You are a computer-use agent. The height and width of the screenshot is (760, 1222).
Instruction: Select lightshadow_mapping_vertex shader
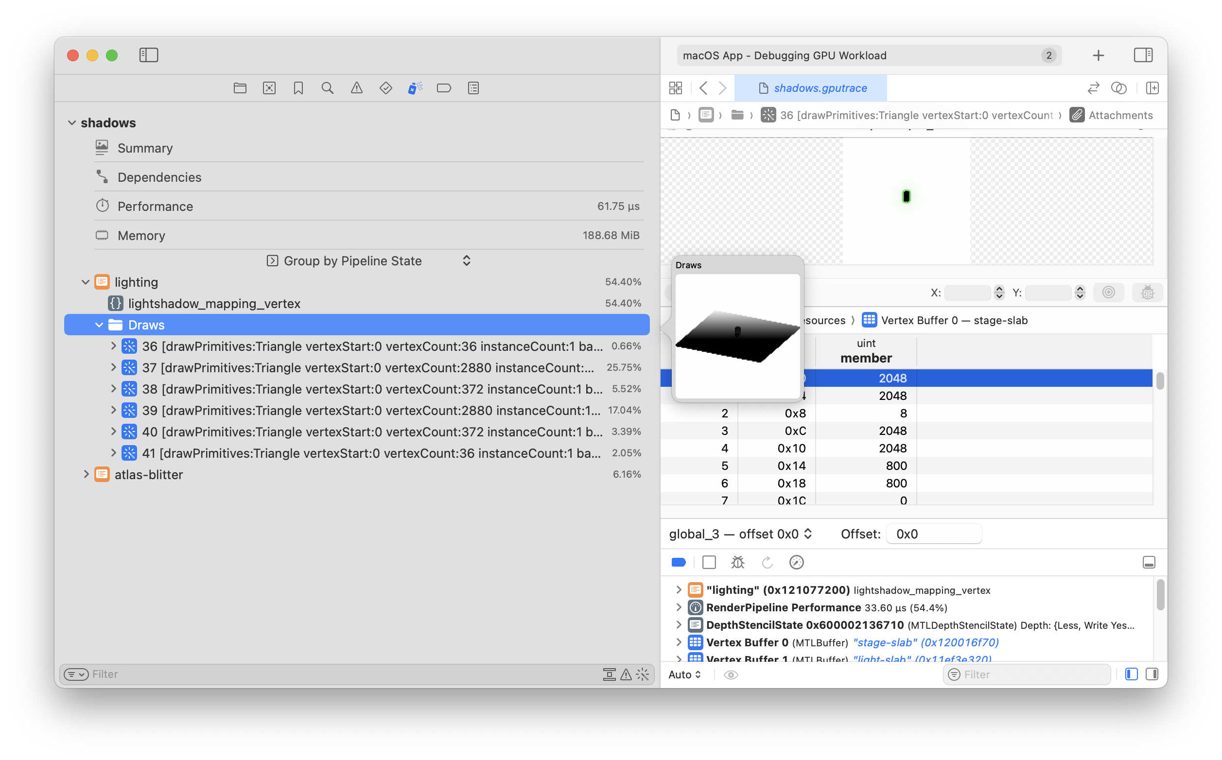point(357,304)
